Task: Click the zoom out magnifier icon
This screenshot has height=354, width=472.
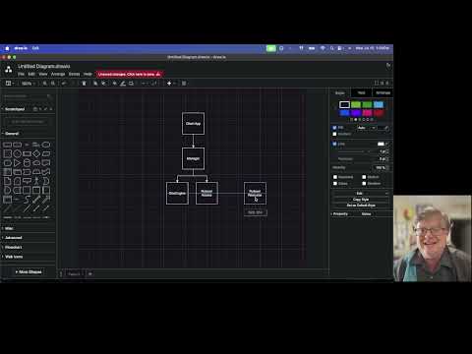Action: click(53, 84)
